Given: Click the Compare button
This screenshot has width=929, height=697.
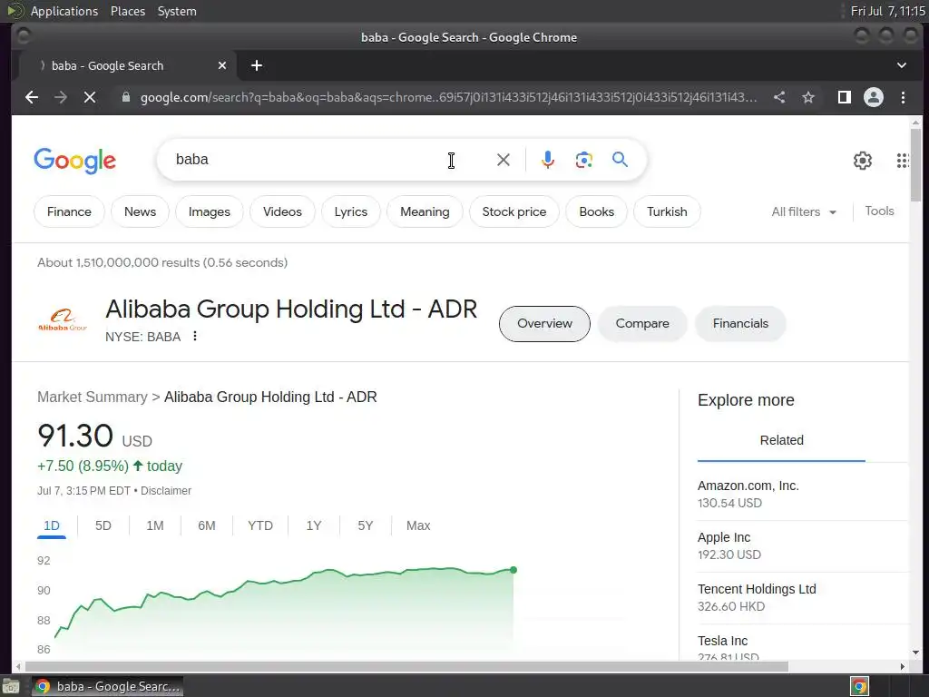Looking at the screenshot, I should 642,324.
